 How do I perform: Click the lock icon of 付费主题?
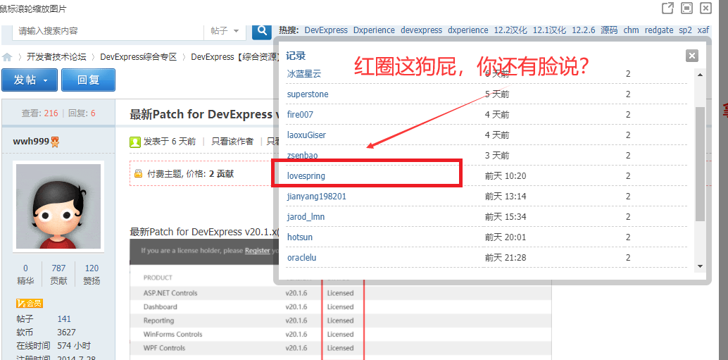[138, 174]
